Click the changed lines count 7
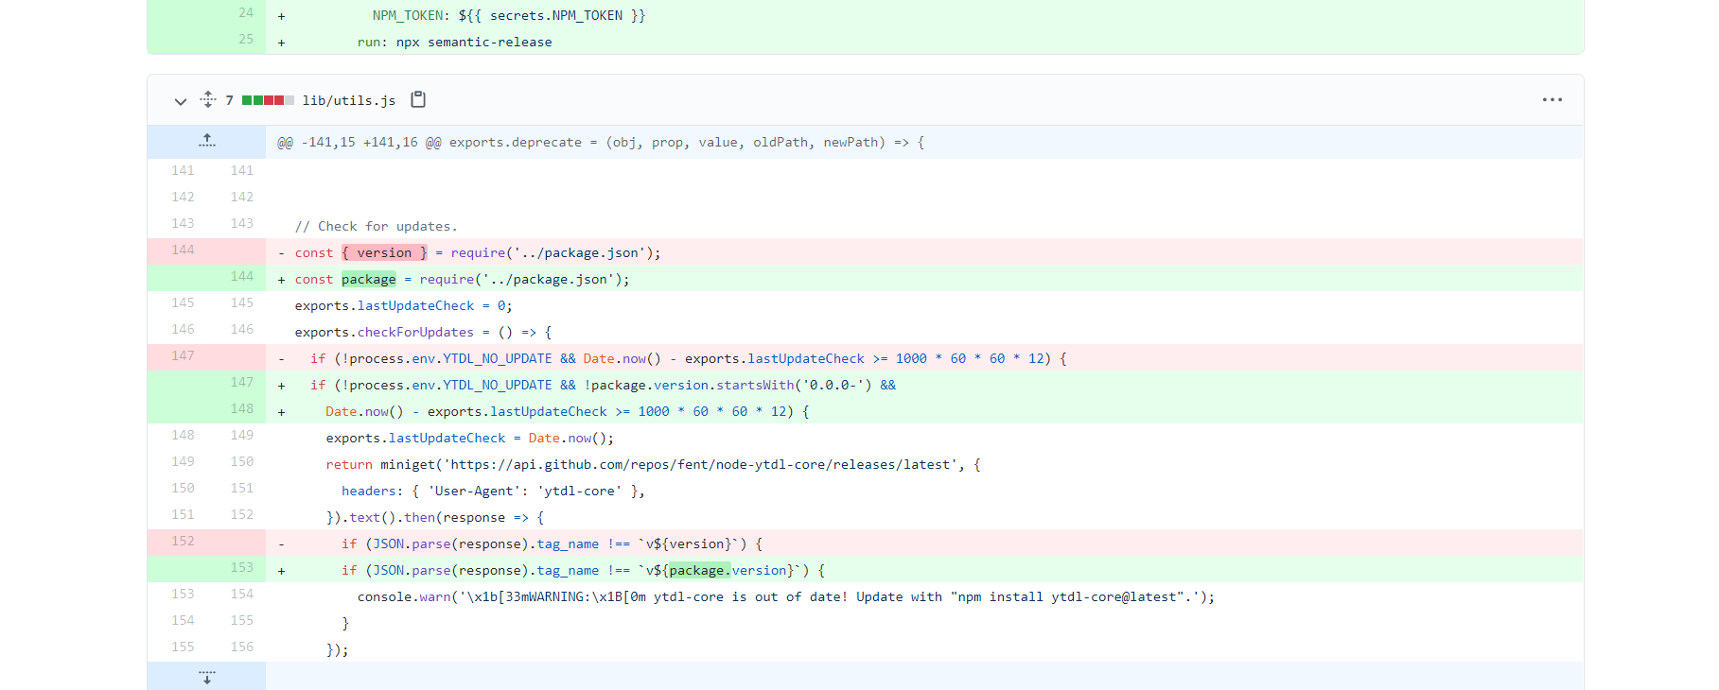1719x690 pixels. [229, 100]
